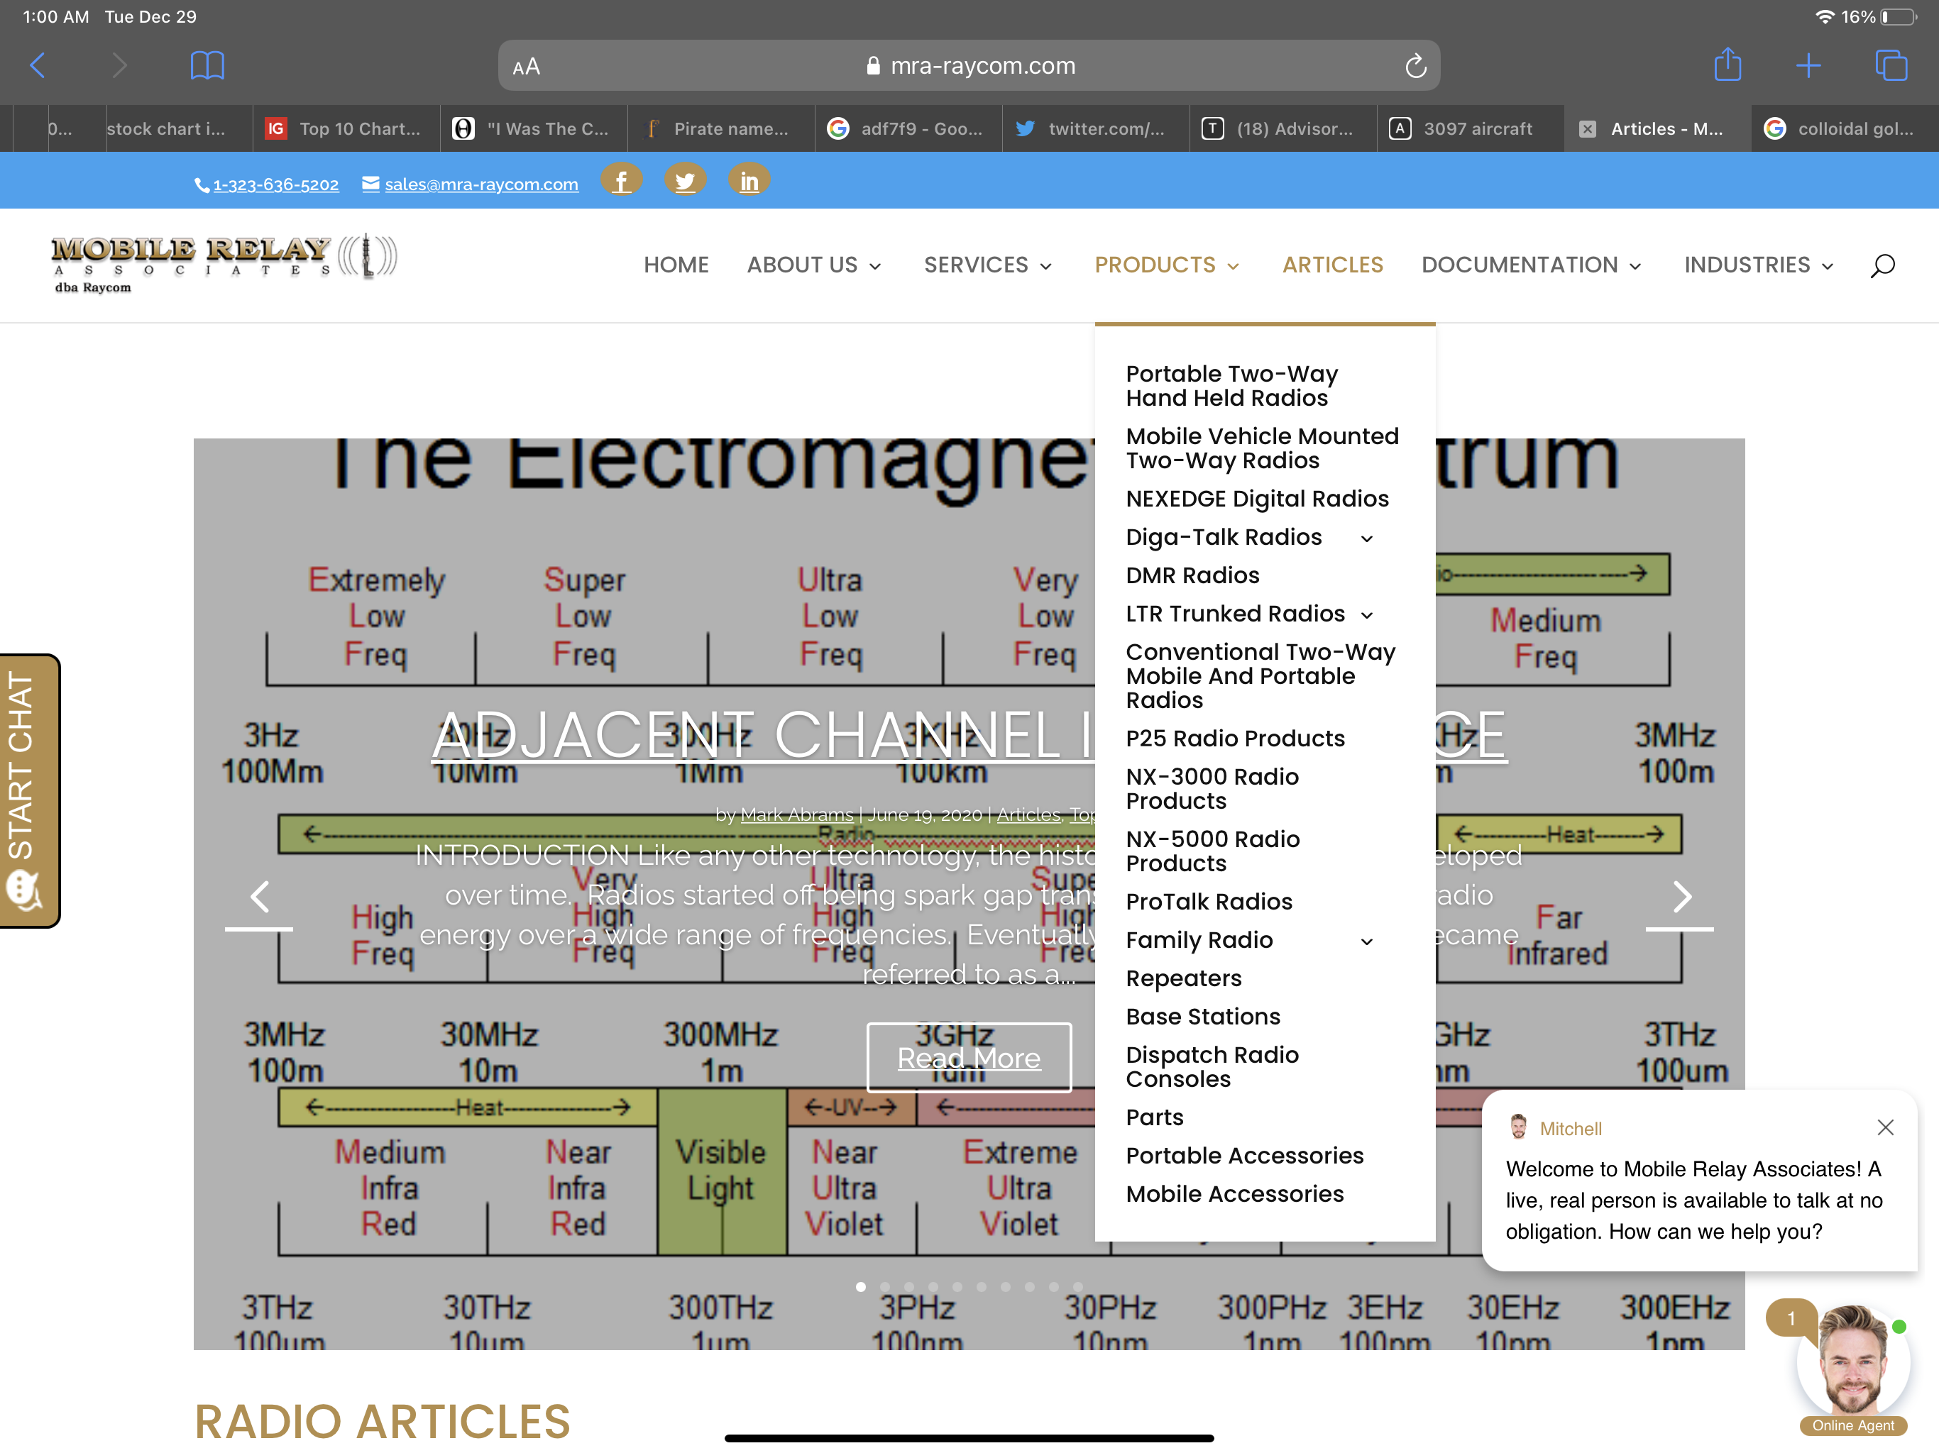The image size is (1939, 1453).
Task: Select NEXEDGE Digital Radios
Action: coord(1257,499)
